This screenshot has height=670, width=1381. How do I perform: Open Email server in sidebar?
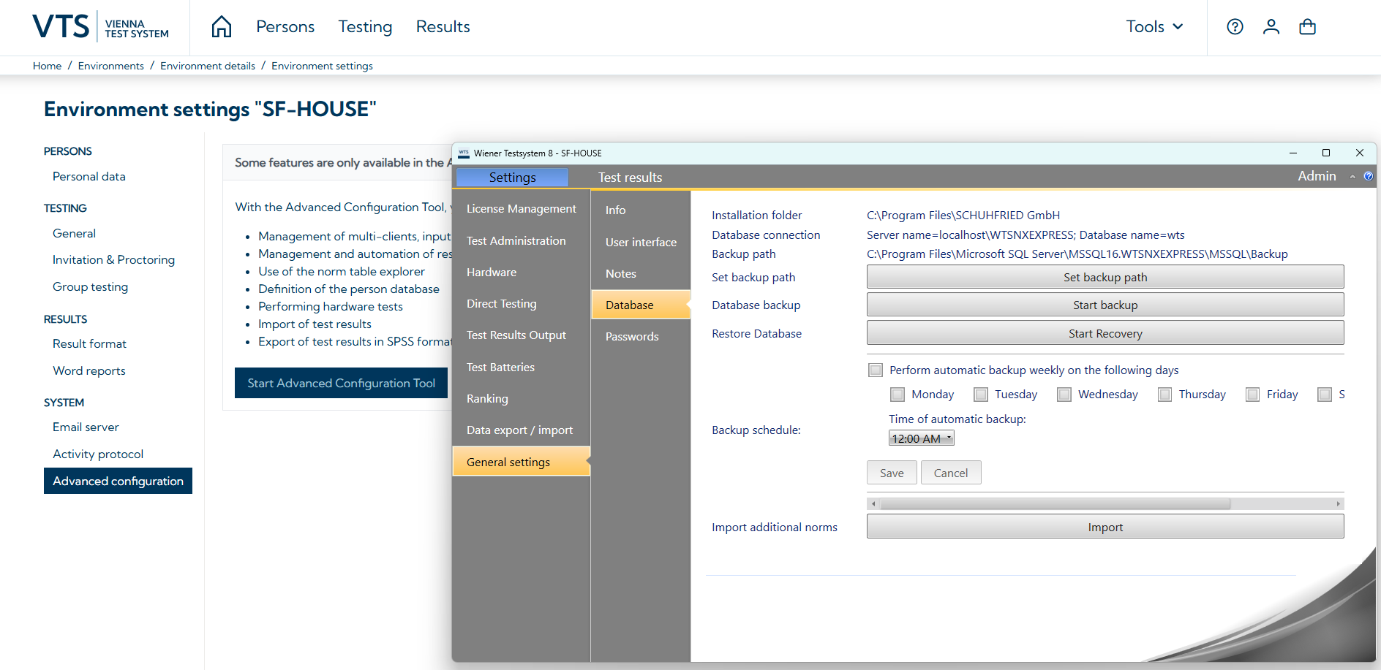tap(86, 427)
